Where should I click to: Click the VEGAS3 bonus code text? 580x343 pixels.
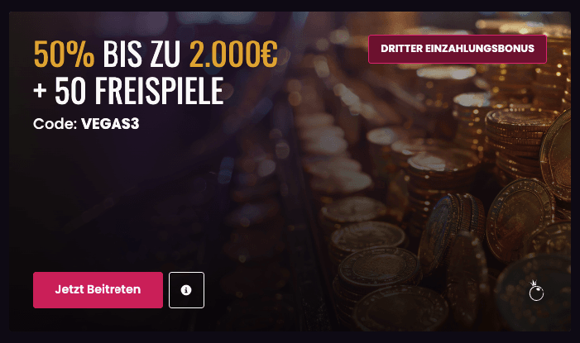pyautogui.click(x=110, y=124)
